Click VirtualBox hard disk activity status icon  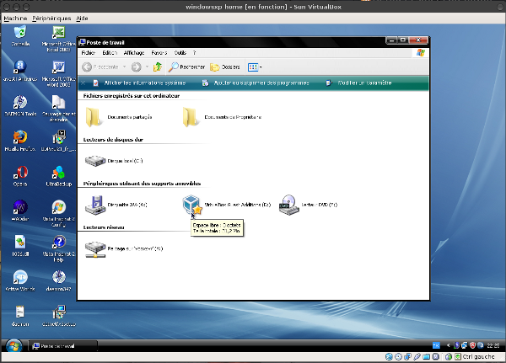pos(389,356)
